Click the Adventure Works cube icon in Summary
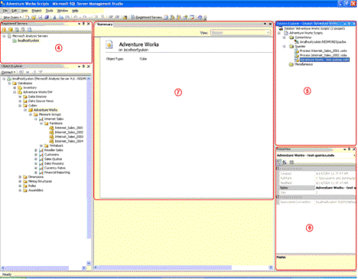This screenshot has height=279, width=358. tap(109, 44)
